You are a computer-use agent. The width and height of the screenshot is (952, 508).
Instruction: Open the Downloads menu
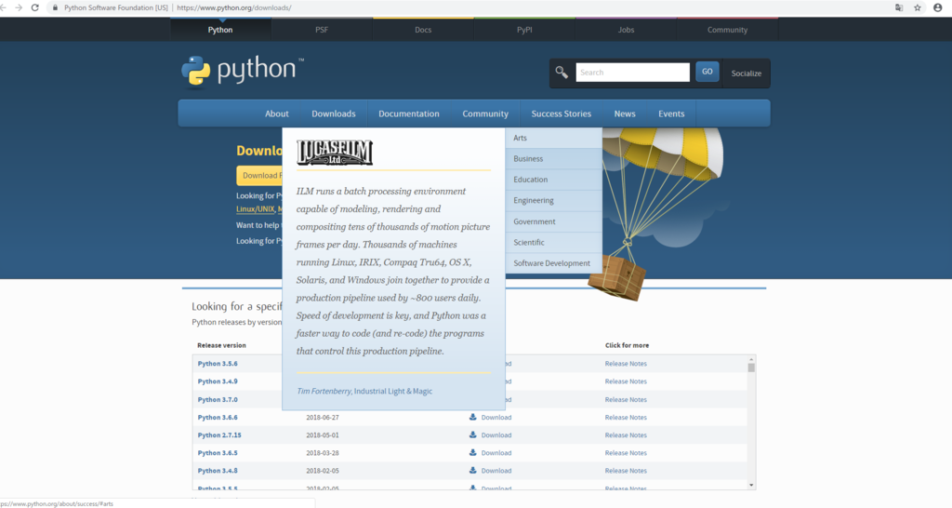tap(334, 114)
